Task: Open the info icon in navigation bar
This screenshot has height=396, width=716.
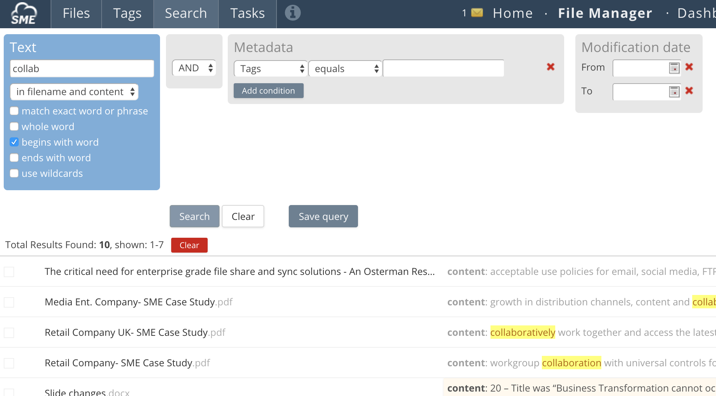Action: click(x=293, y=13)
